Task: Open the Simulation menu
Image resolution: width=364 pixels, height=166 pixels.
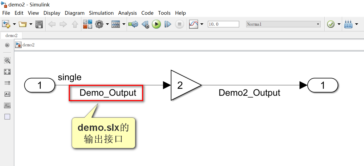Action: coord(101,13)
